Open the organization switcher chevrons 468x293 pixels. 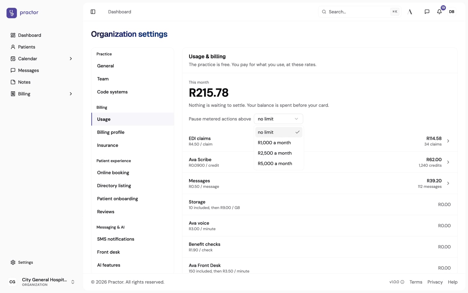pyautogui.click(x=73, y=282)
